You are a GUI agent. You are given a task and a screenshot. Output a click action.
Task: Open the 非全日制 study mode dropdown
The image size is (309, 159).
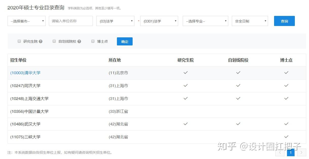(x=250, y=21)
